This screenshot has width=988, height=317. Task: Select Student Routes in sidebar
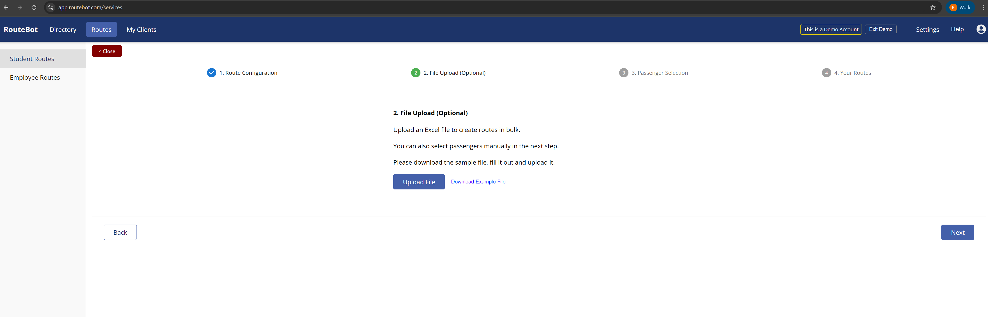32,59
